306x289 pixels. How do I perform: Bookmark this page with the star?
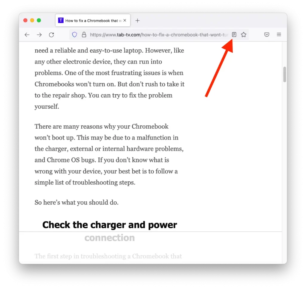[244, 35]
